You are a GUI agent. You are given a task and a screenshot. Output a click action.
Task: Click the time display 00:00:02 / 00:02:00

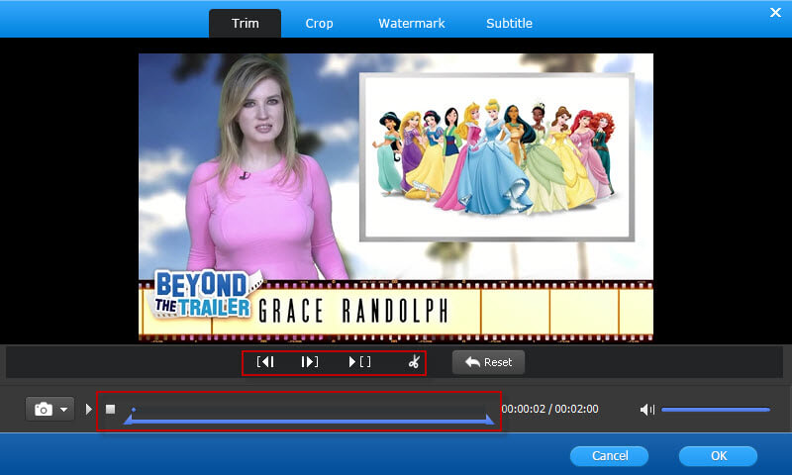click(x=550, y=409)
